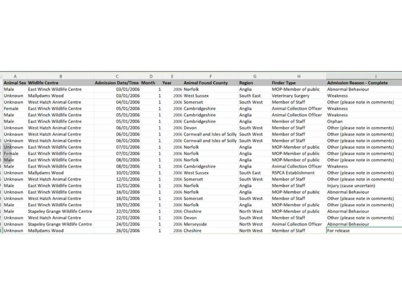Viewport: 402px width, 301px height.
Task: Select 'South East' in Veterinary Surgery row
Action: 254,96
